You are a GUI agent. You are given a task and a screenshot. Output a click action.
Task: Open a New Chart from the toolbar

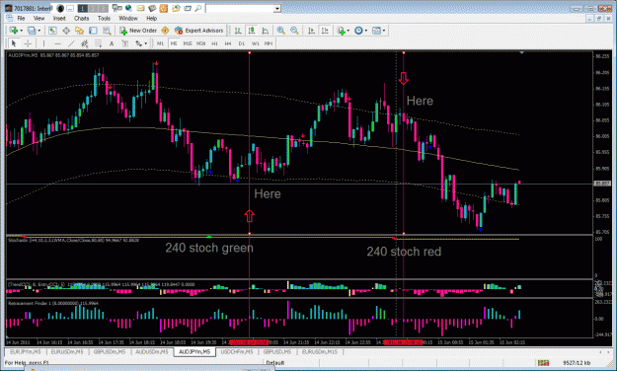tap(14, 31)
